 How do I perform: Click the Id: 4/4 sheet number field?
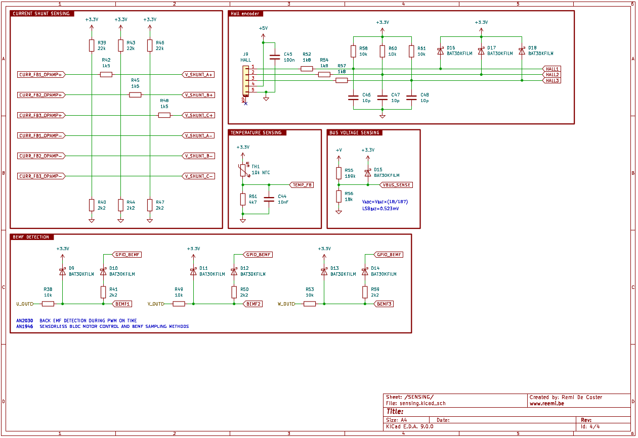coord(590,426)
